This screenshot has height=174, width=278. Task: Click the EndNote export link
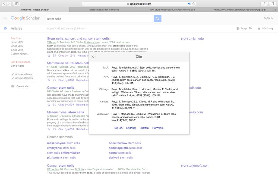pos(131,128)
